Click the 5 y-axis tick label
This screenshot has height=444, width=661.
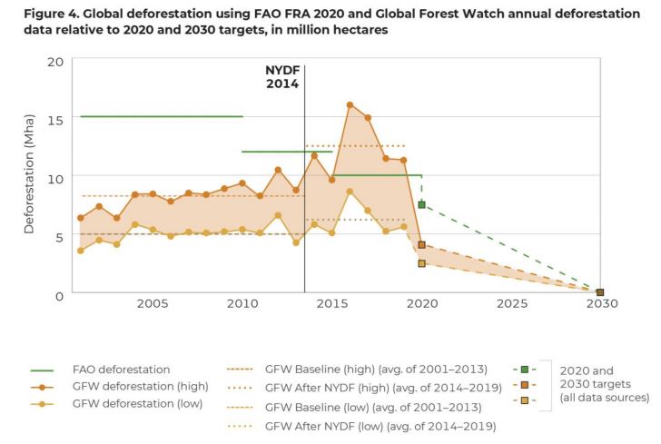(59, 237)
